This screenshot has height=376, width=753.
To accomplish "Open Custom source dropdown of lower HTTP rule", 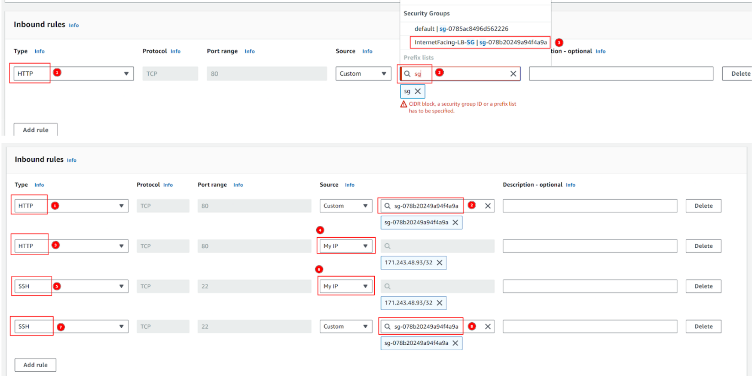I will 346,206.
